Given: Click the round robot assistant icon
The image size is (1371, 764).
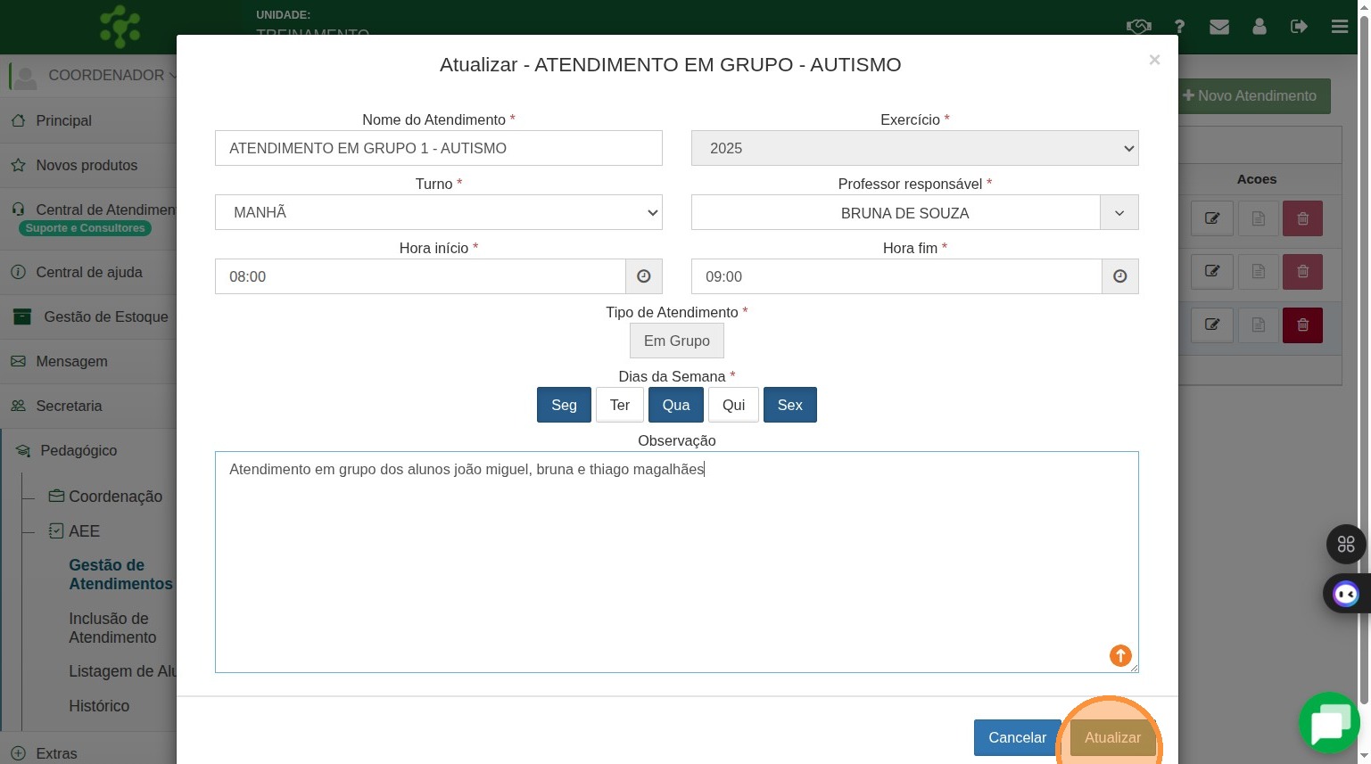Looking at the screenshot, I should point(1346,594).
